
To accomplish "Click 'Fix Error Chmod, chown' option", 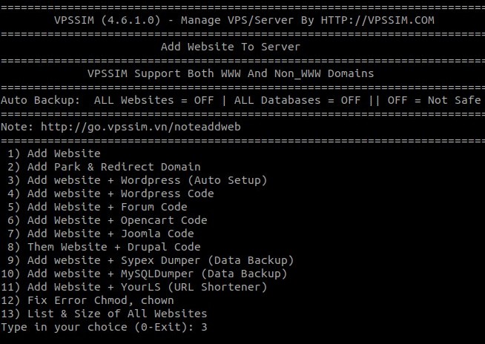I will (88, 300).
